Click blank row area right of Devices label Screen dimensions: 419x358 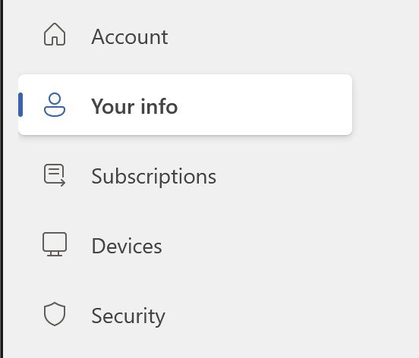258,246
